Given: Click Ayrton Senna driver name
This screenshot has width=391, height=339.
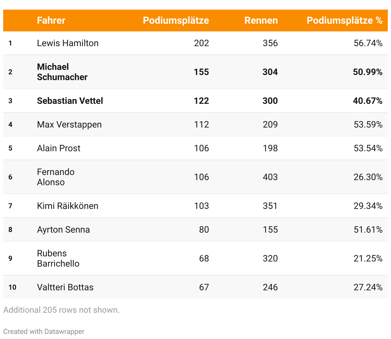Looking at the screenshot, I should coord(63,230).
